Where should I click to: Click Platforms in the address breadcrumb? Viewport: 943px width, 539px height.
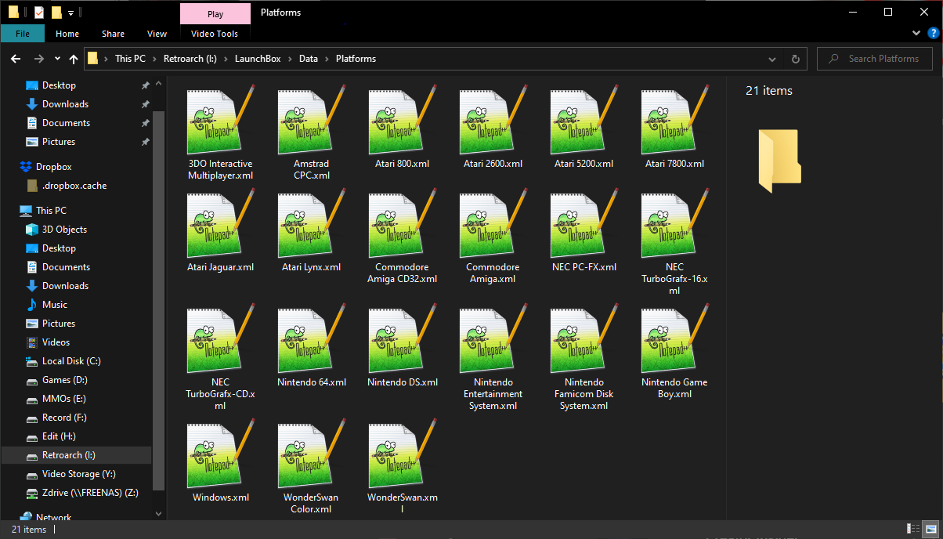(x=356, y=59)
